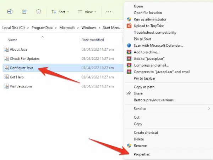Open Properties from the context menu
Image resolution: width=213 pixels, height=160 pixels.
tap(142, 154)
